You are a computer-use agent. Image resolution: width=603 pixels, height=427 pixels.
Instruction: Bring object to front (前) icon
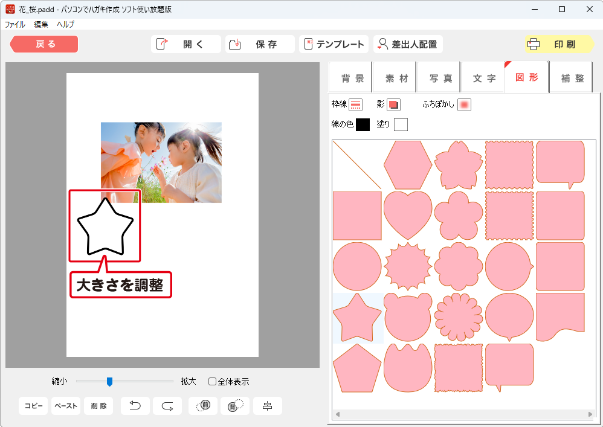coord(203,406)
